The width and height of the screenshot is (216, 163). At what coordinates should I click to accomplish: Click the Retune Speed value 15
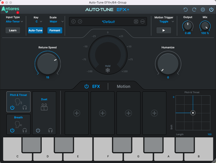click(48, 78)
